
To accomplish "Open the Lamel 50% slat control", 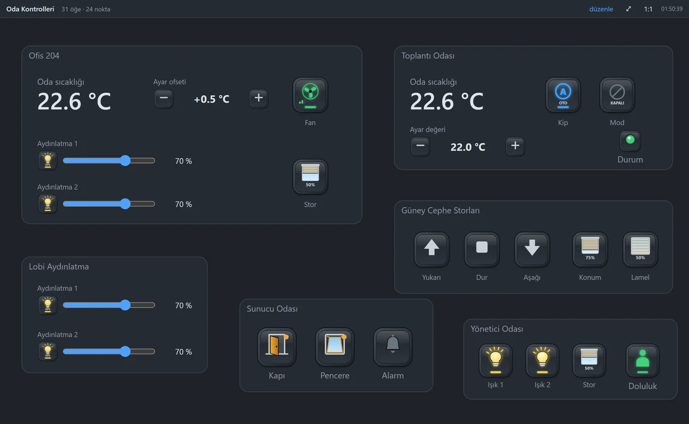I will [640, 250].
